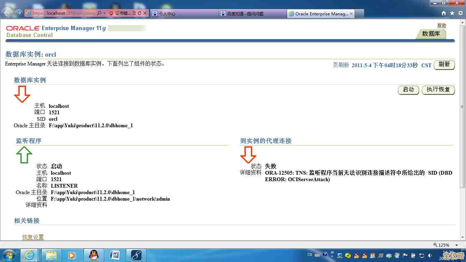
Task: Reload page with the address bar refresh icon
Action: click(140, 14)
